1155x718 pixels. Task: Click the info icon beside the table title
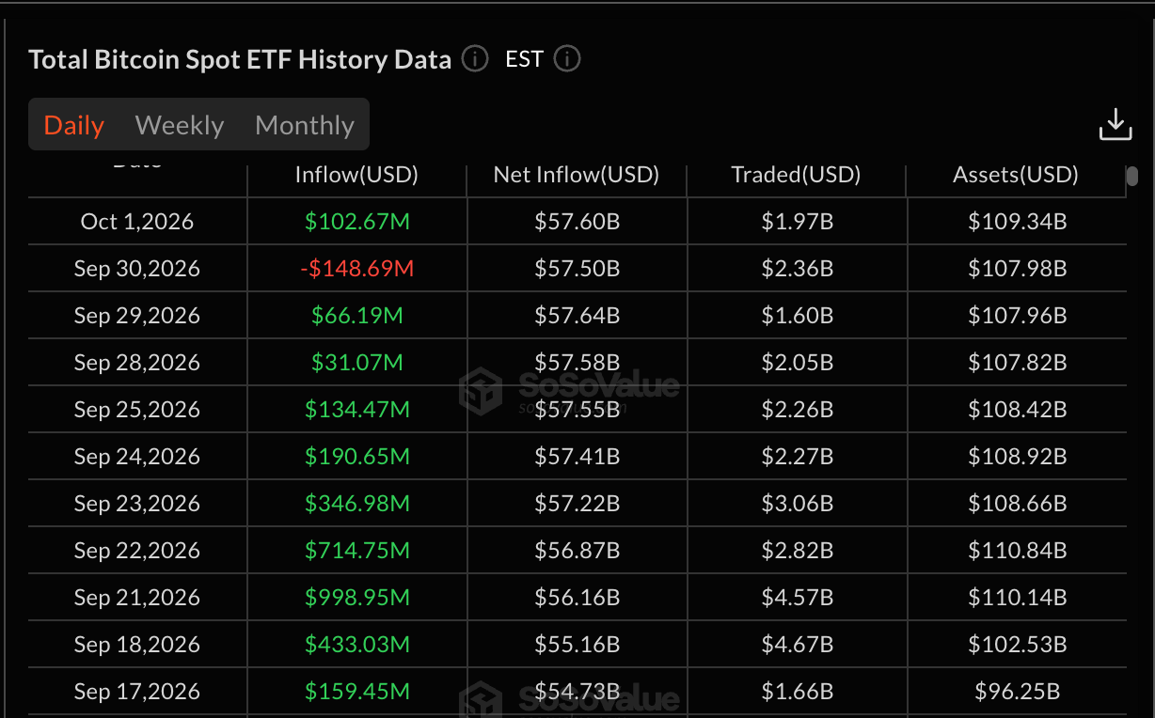click(475, 59)
